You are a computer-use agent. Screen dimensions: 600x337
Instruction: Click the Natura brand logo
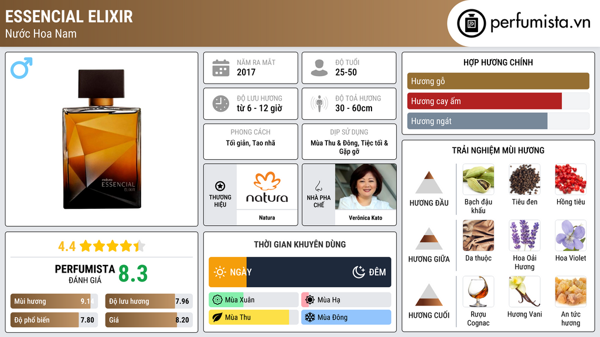[x=267, y=187]
